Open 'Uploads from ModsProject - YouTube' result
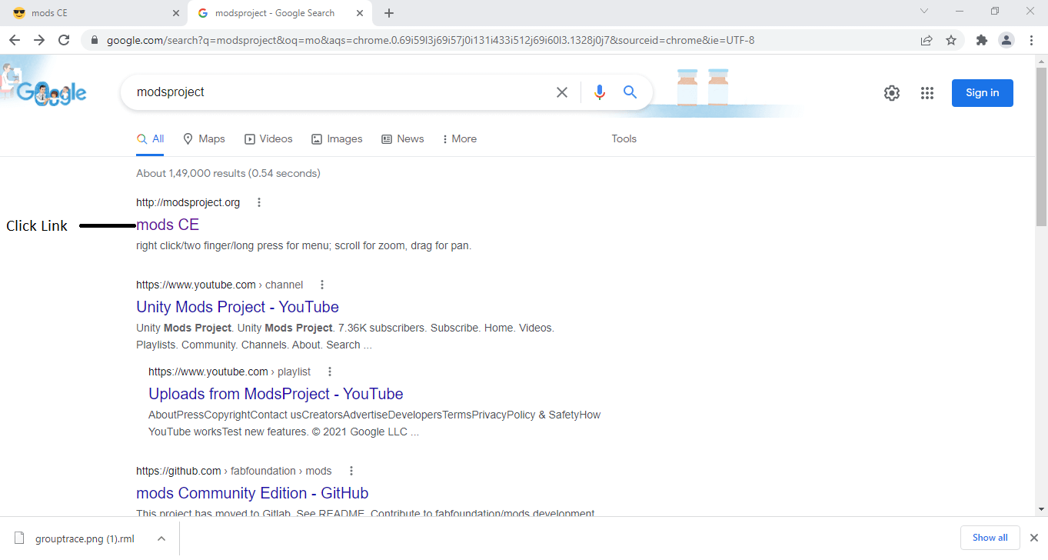1048x560 pixels. (x=276, y=394)
